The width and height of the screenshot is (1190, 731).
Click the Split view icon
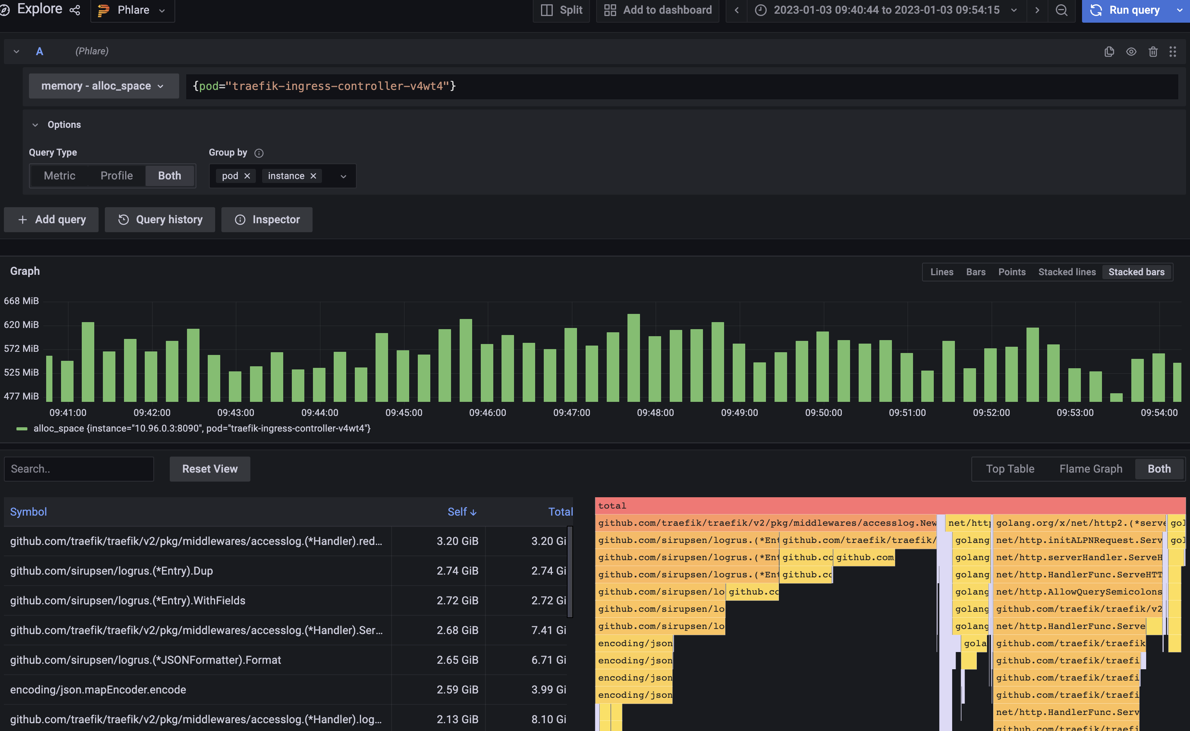[547, 10]
